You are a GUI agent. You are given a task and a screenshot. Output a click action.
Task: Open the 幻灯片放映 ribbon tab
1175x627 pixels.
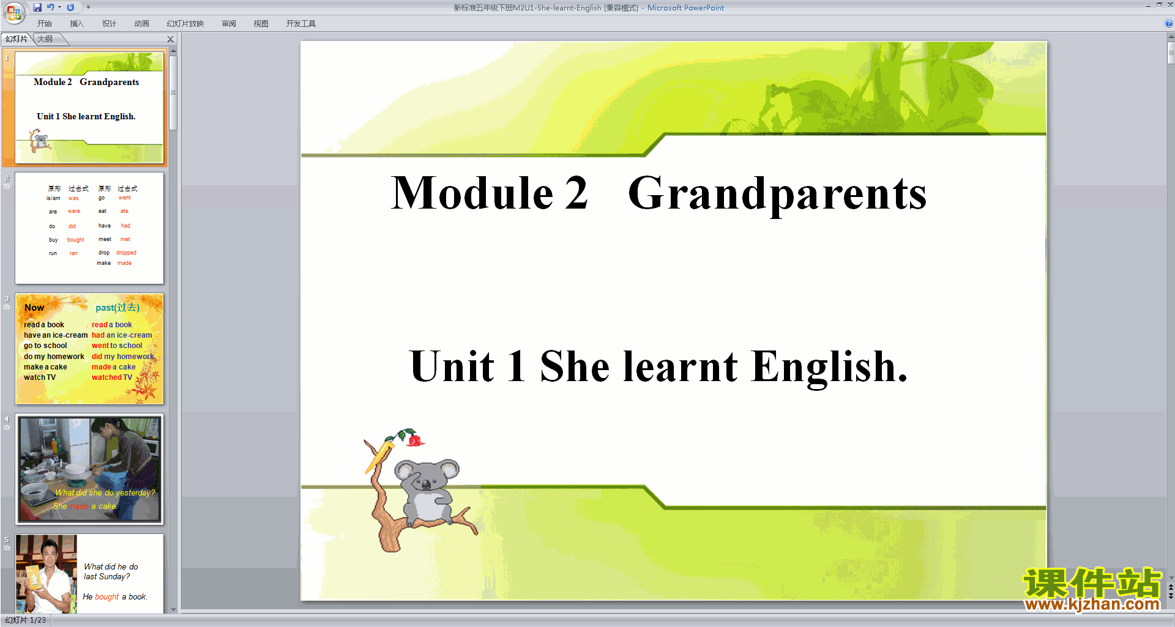(185, 24)
